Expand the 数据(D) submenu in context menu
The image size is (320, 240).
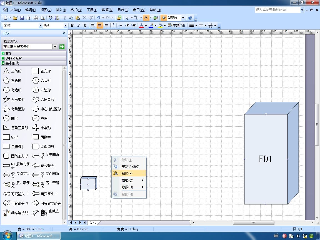coord(129,187)
